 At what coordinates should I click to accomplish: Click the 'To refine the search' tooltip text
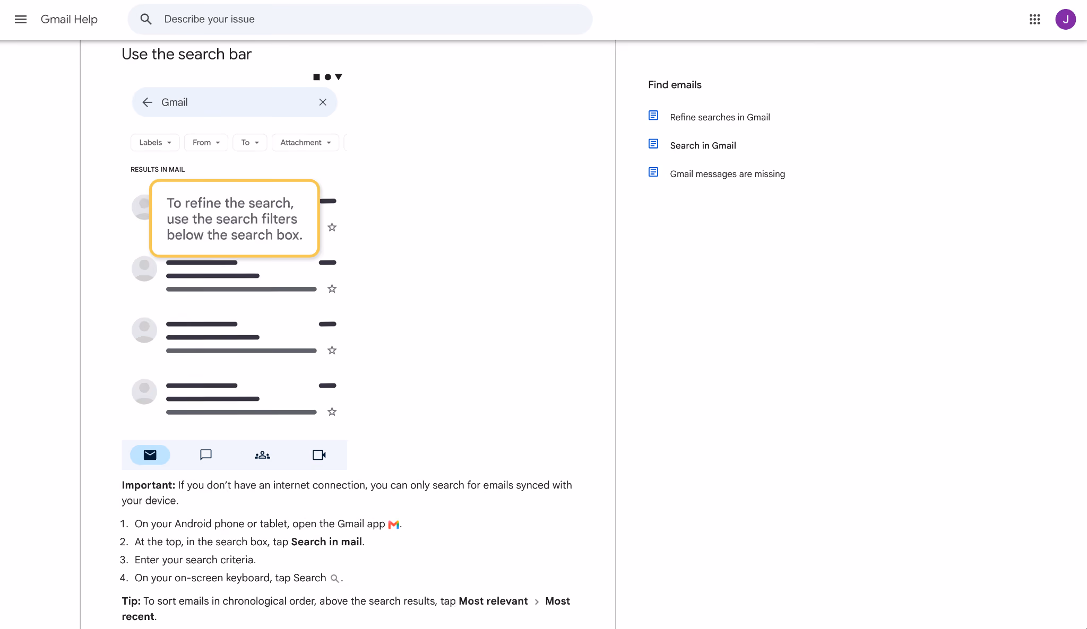point(235,219)
